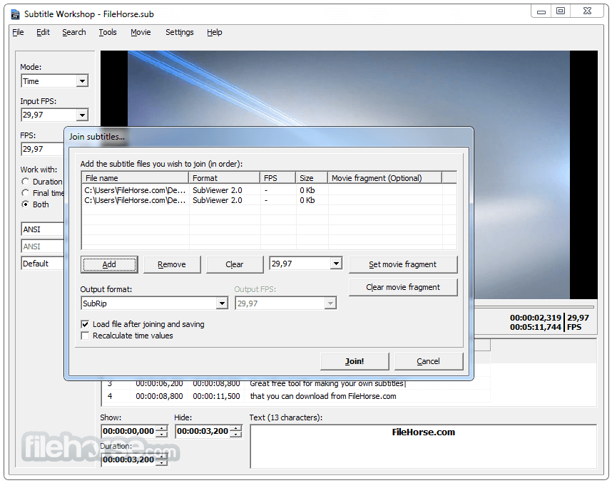The image size is (612, 483).
Task: Expand the Output format SubRip dropdown
Action: (222, 303)
